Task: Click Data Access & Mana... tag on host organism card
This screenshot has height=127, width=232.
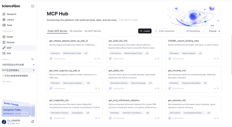Action: [73, 83]
